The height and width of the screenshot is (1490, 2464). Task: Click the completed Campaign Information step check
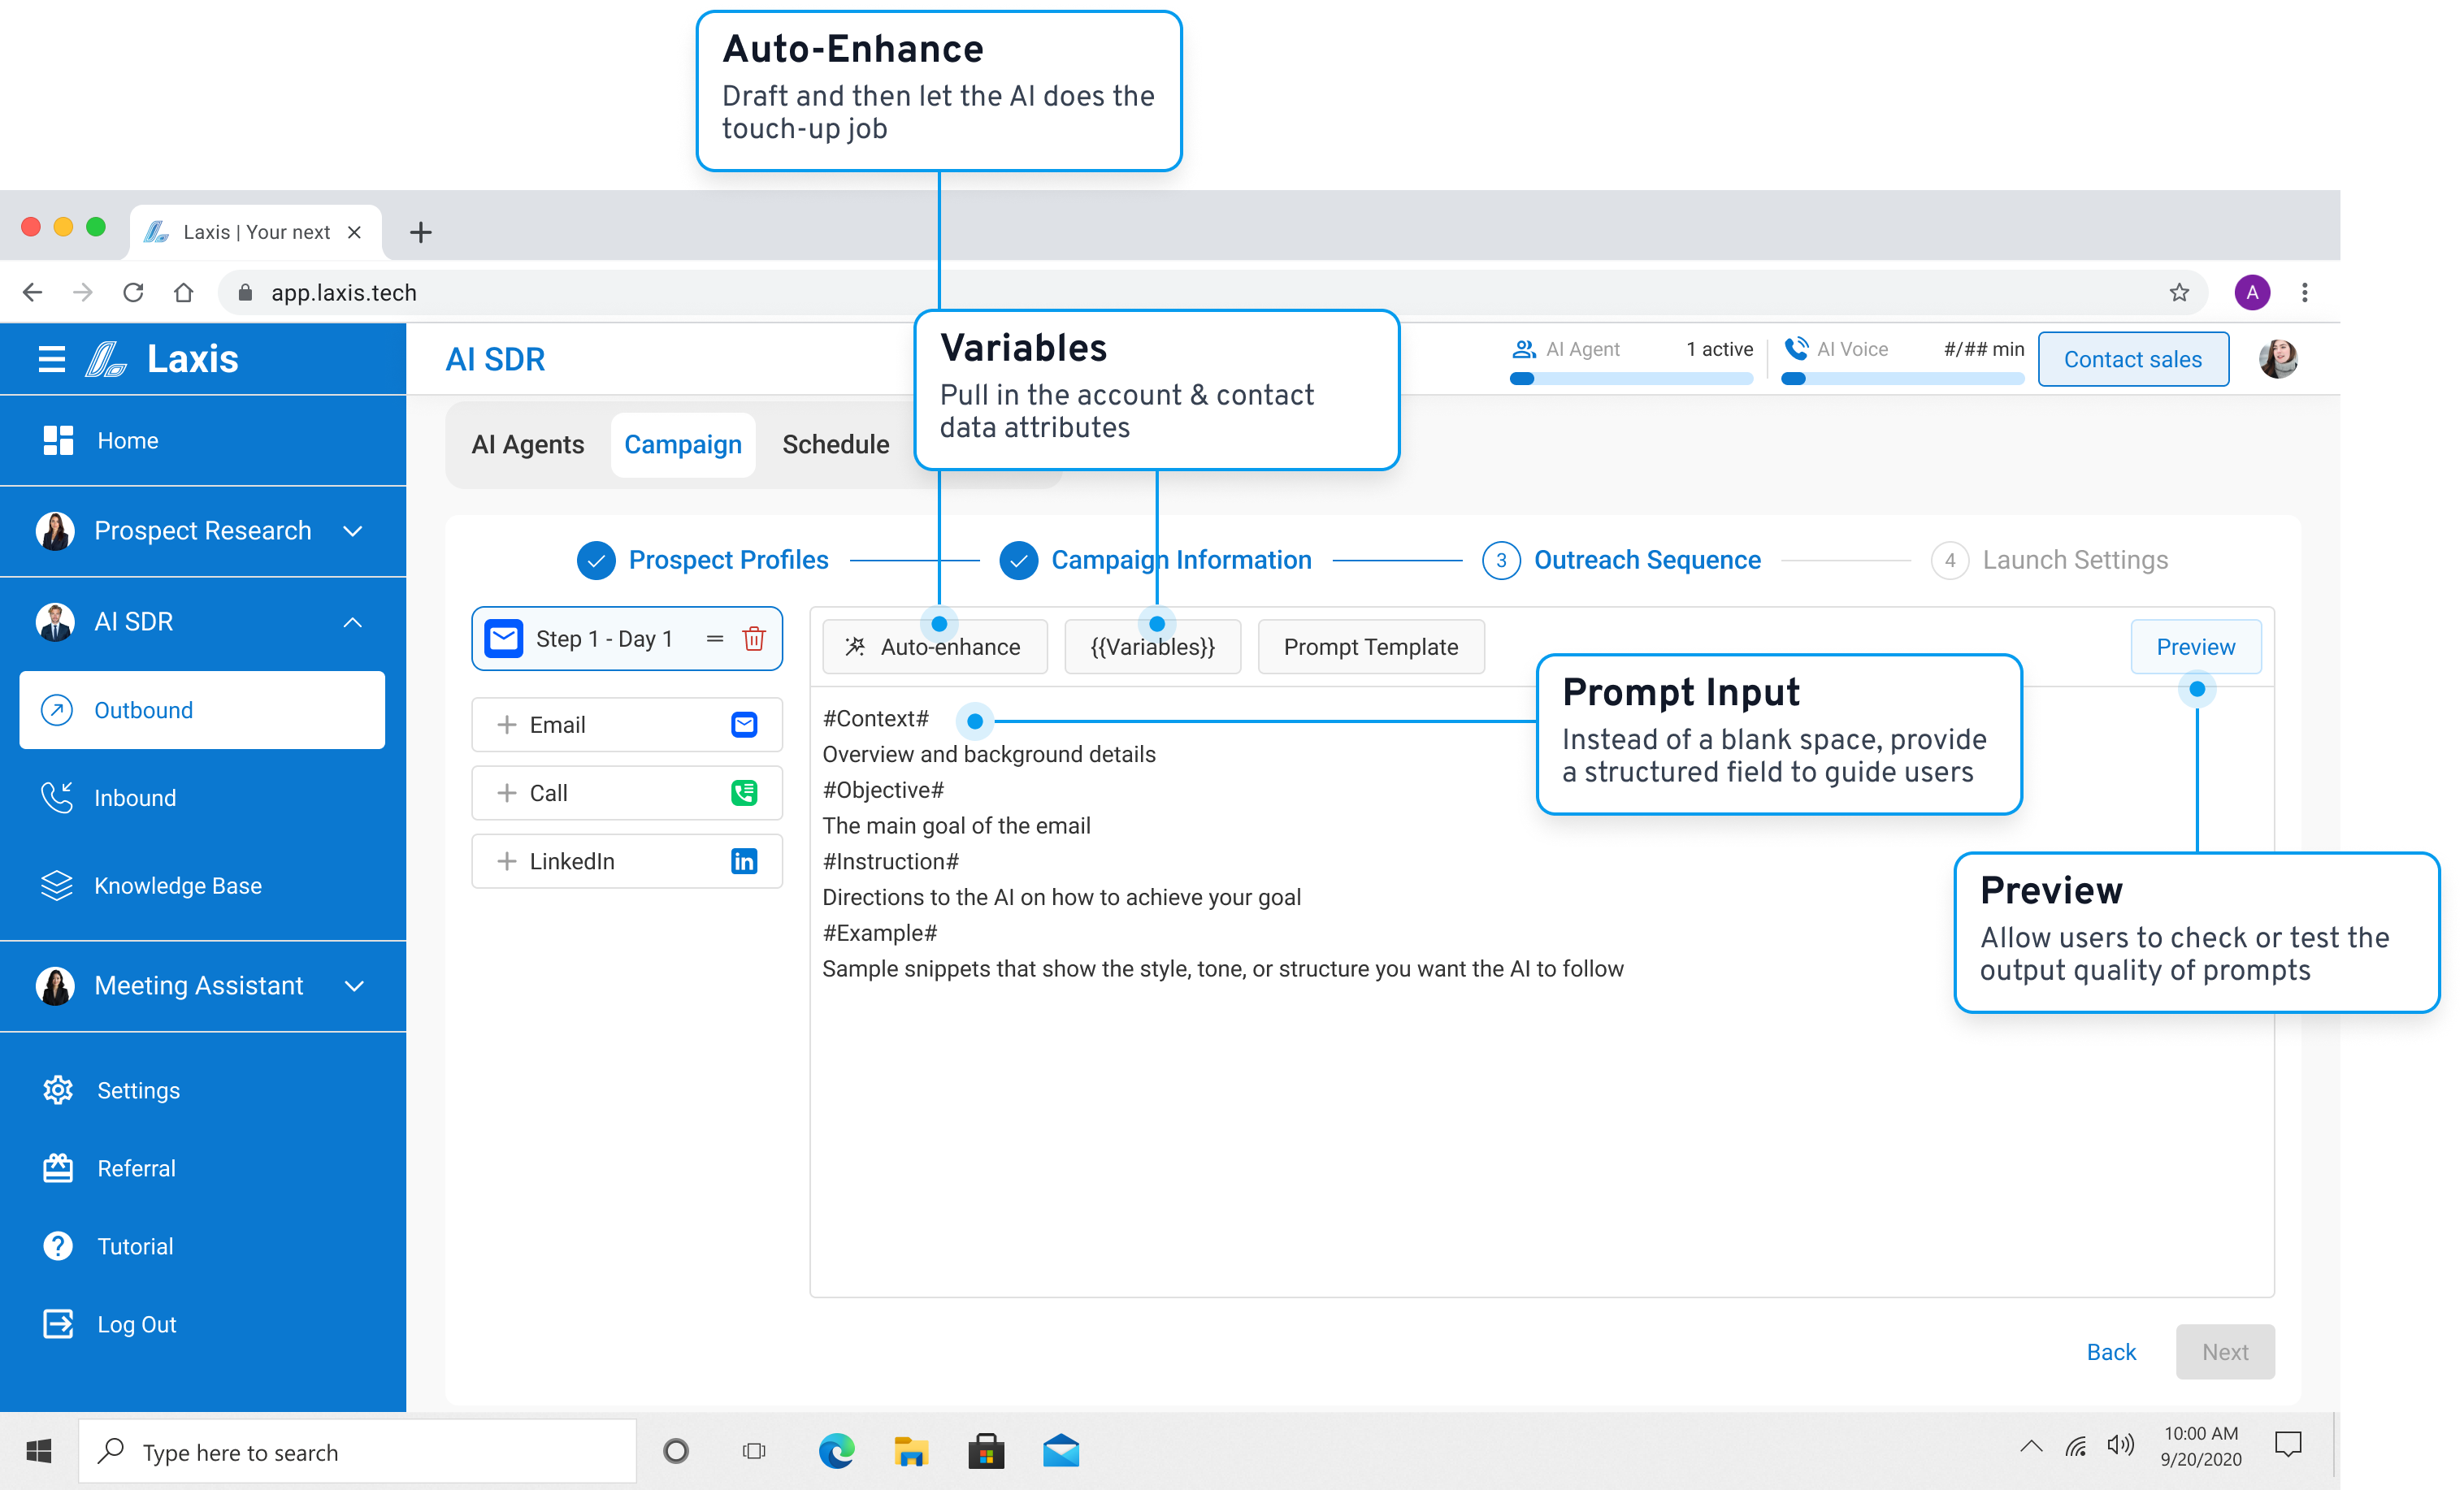pyautogui.click(x=1018, y=560)
